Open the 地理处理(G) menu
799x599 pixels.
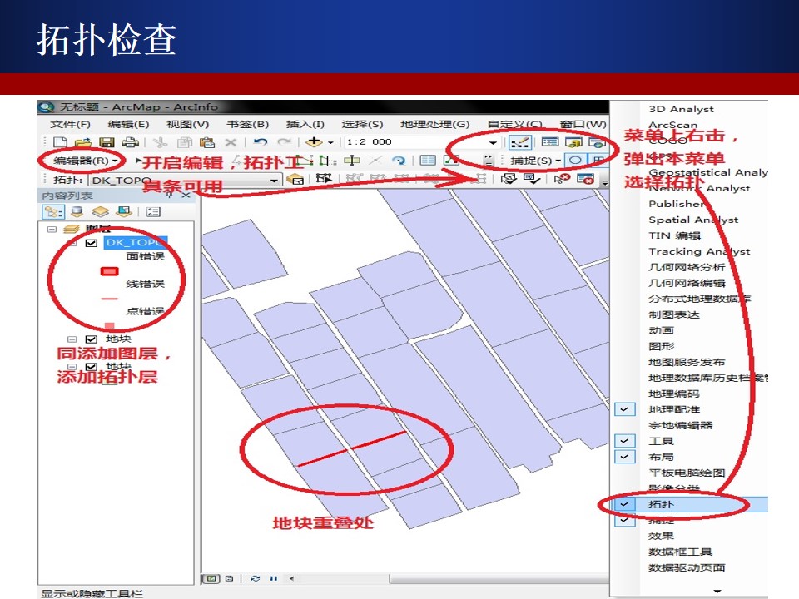point(435,124)
